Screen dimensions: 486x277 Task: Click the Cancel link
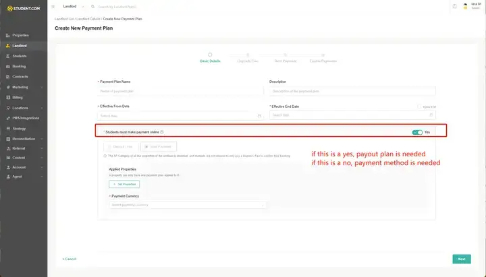[x=70, y=259]
